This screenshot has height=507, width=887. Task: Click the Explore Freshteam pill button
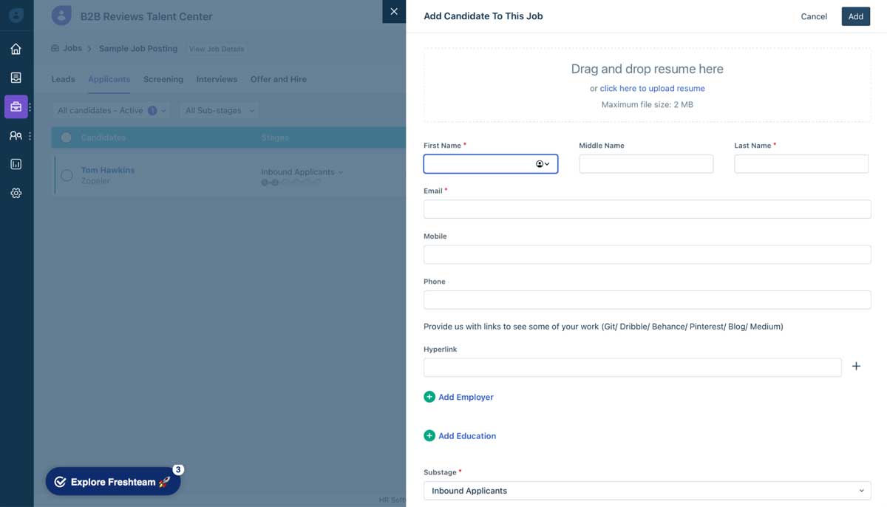pos(112,481)
